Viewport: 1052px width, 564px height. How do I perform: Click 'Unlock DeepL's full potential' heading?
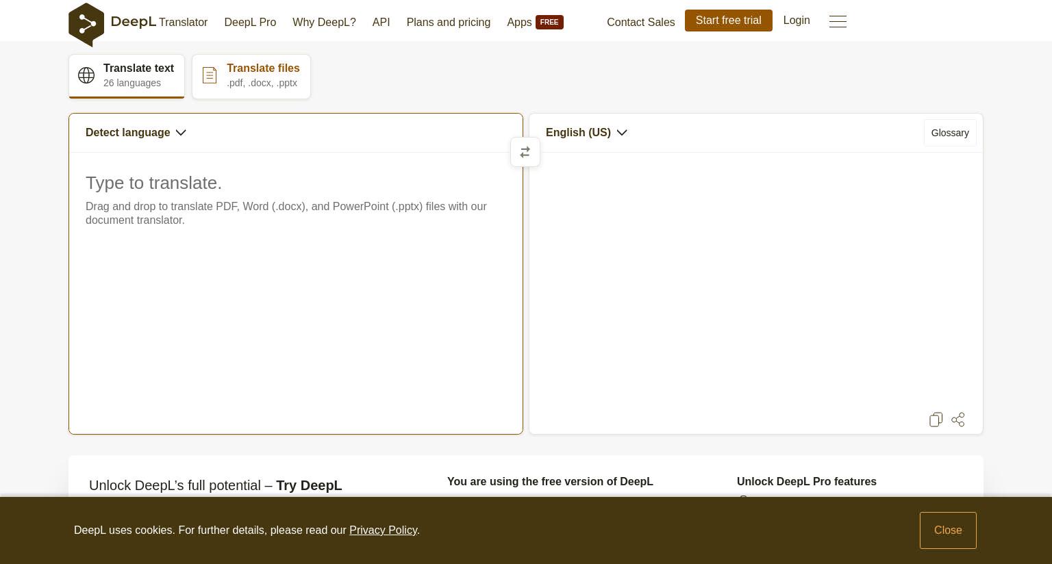click(x=216, y=485)
